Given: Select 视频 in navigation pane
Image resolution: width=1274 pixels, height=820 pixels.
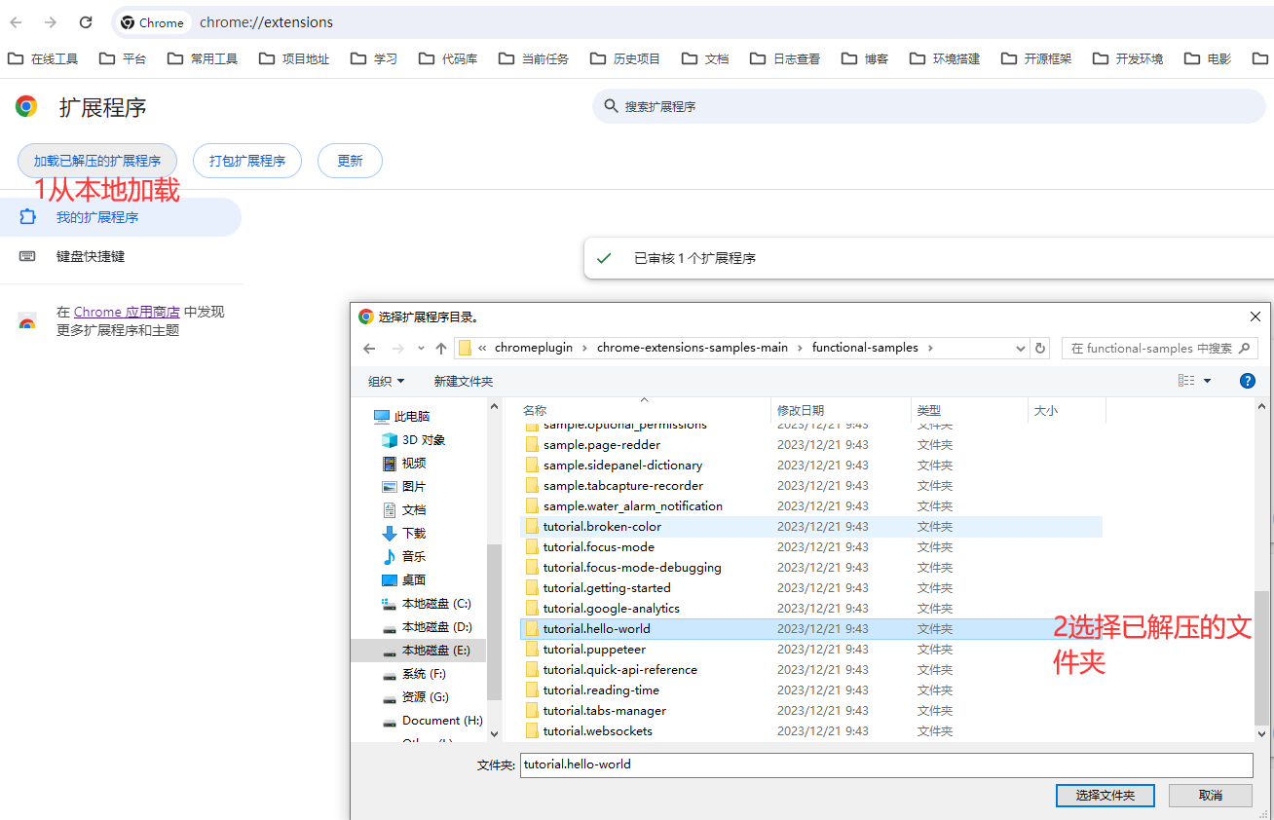Looking at the screenshot, I should pos(404,464).
